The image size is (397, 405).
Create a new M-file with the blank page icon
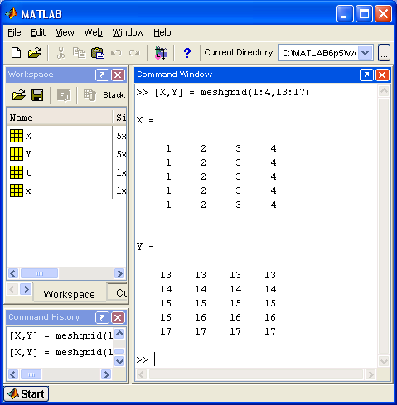click(x=16, y=52)
